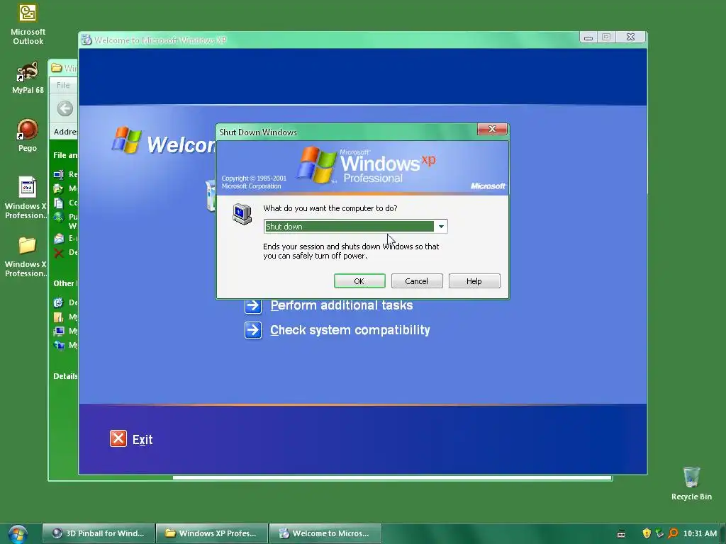Click the Show Desktop strip at taskbar end
The image size is (726, 544).
coord(722,533)
